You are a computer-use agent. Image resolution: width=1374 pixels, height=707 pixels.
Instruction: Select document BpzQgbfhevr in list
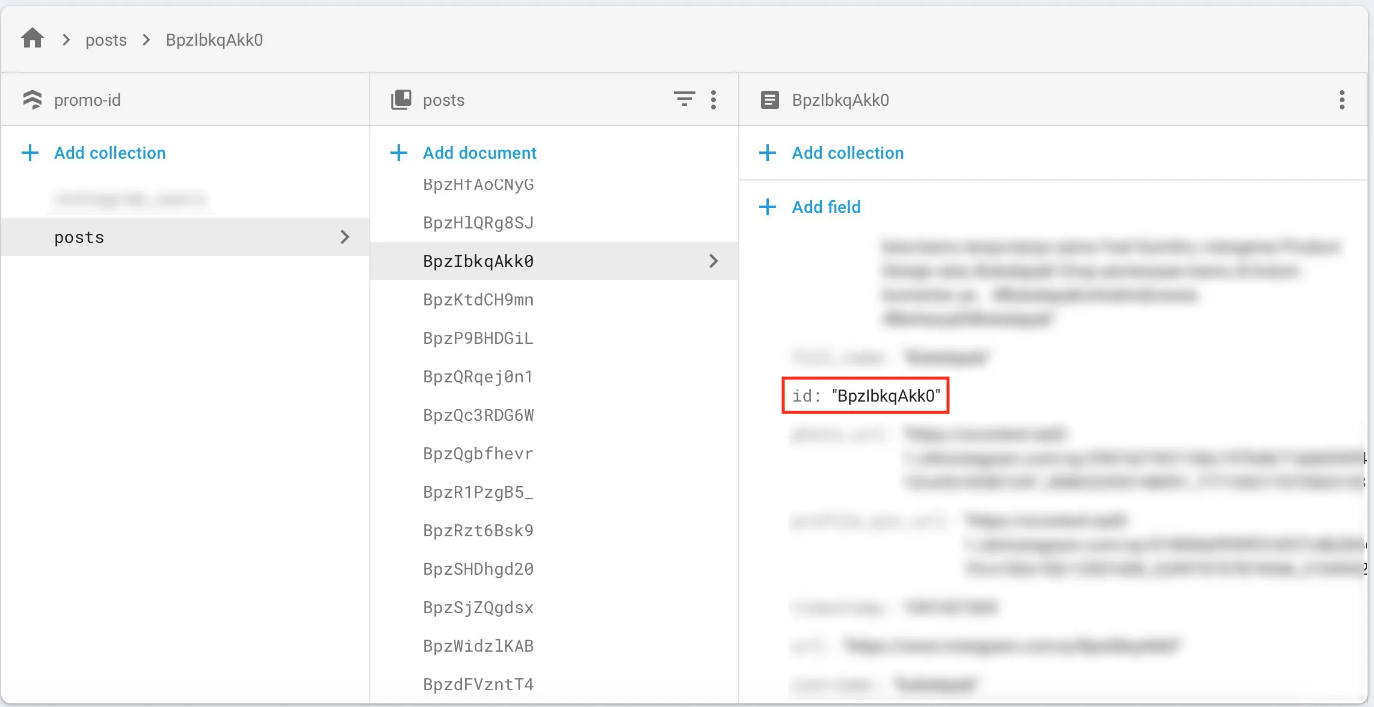[478, 453]
